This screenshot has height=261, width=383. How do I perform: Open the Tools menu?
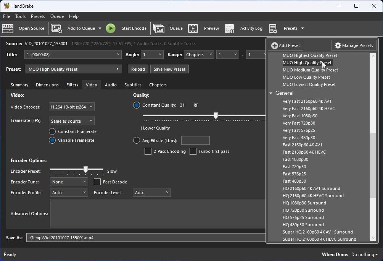20,16
